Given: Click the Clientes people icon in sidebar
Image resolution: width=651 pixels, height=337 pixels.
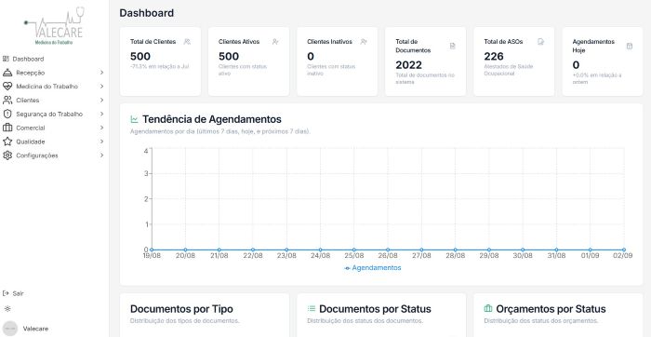Looking at the screenshot, I should tap(7, 101).
